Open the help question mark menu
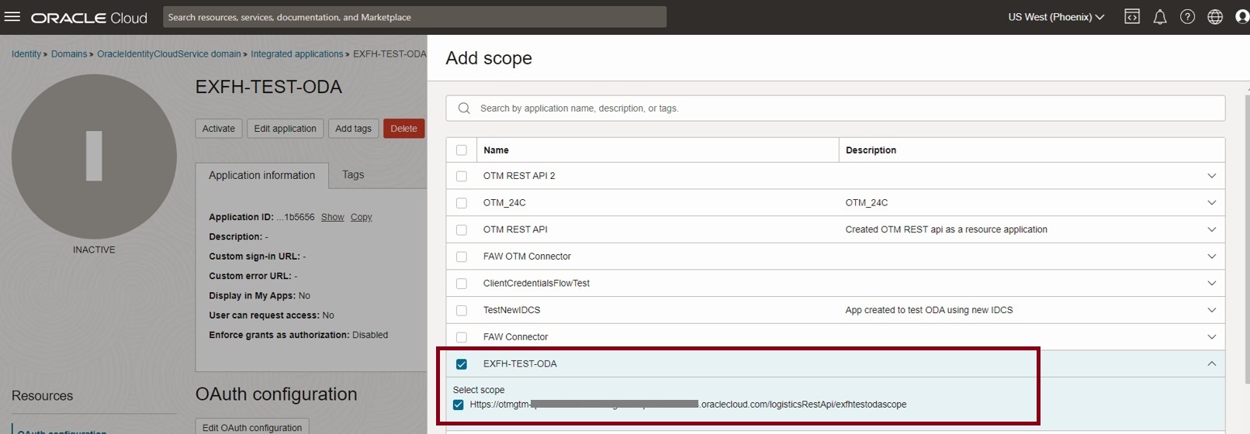This screenshot has width=1250, height=434. coord(1187,17)
